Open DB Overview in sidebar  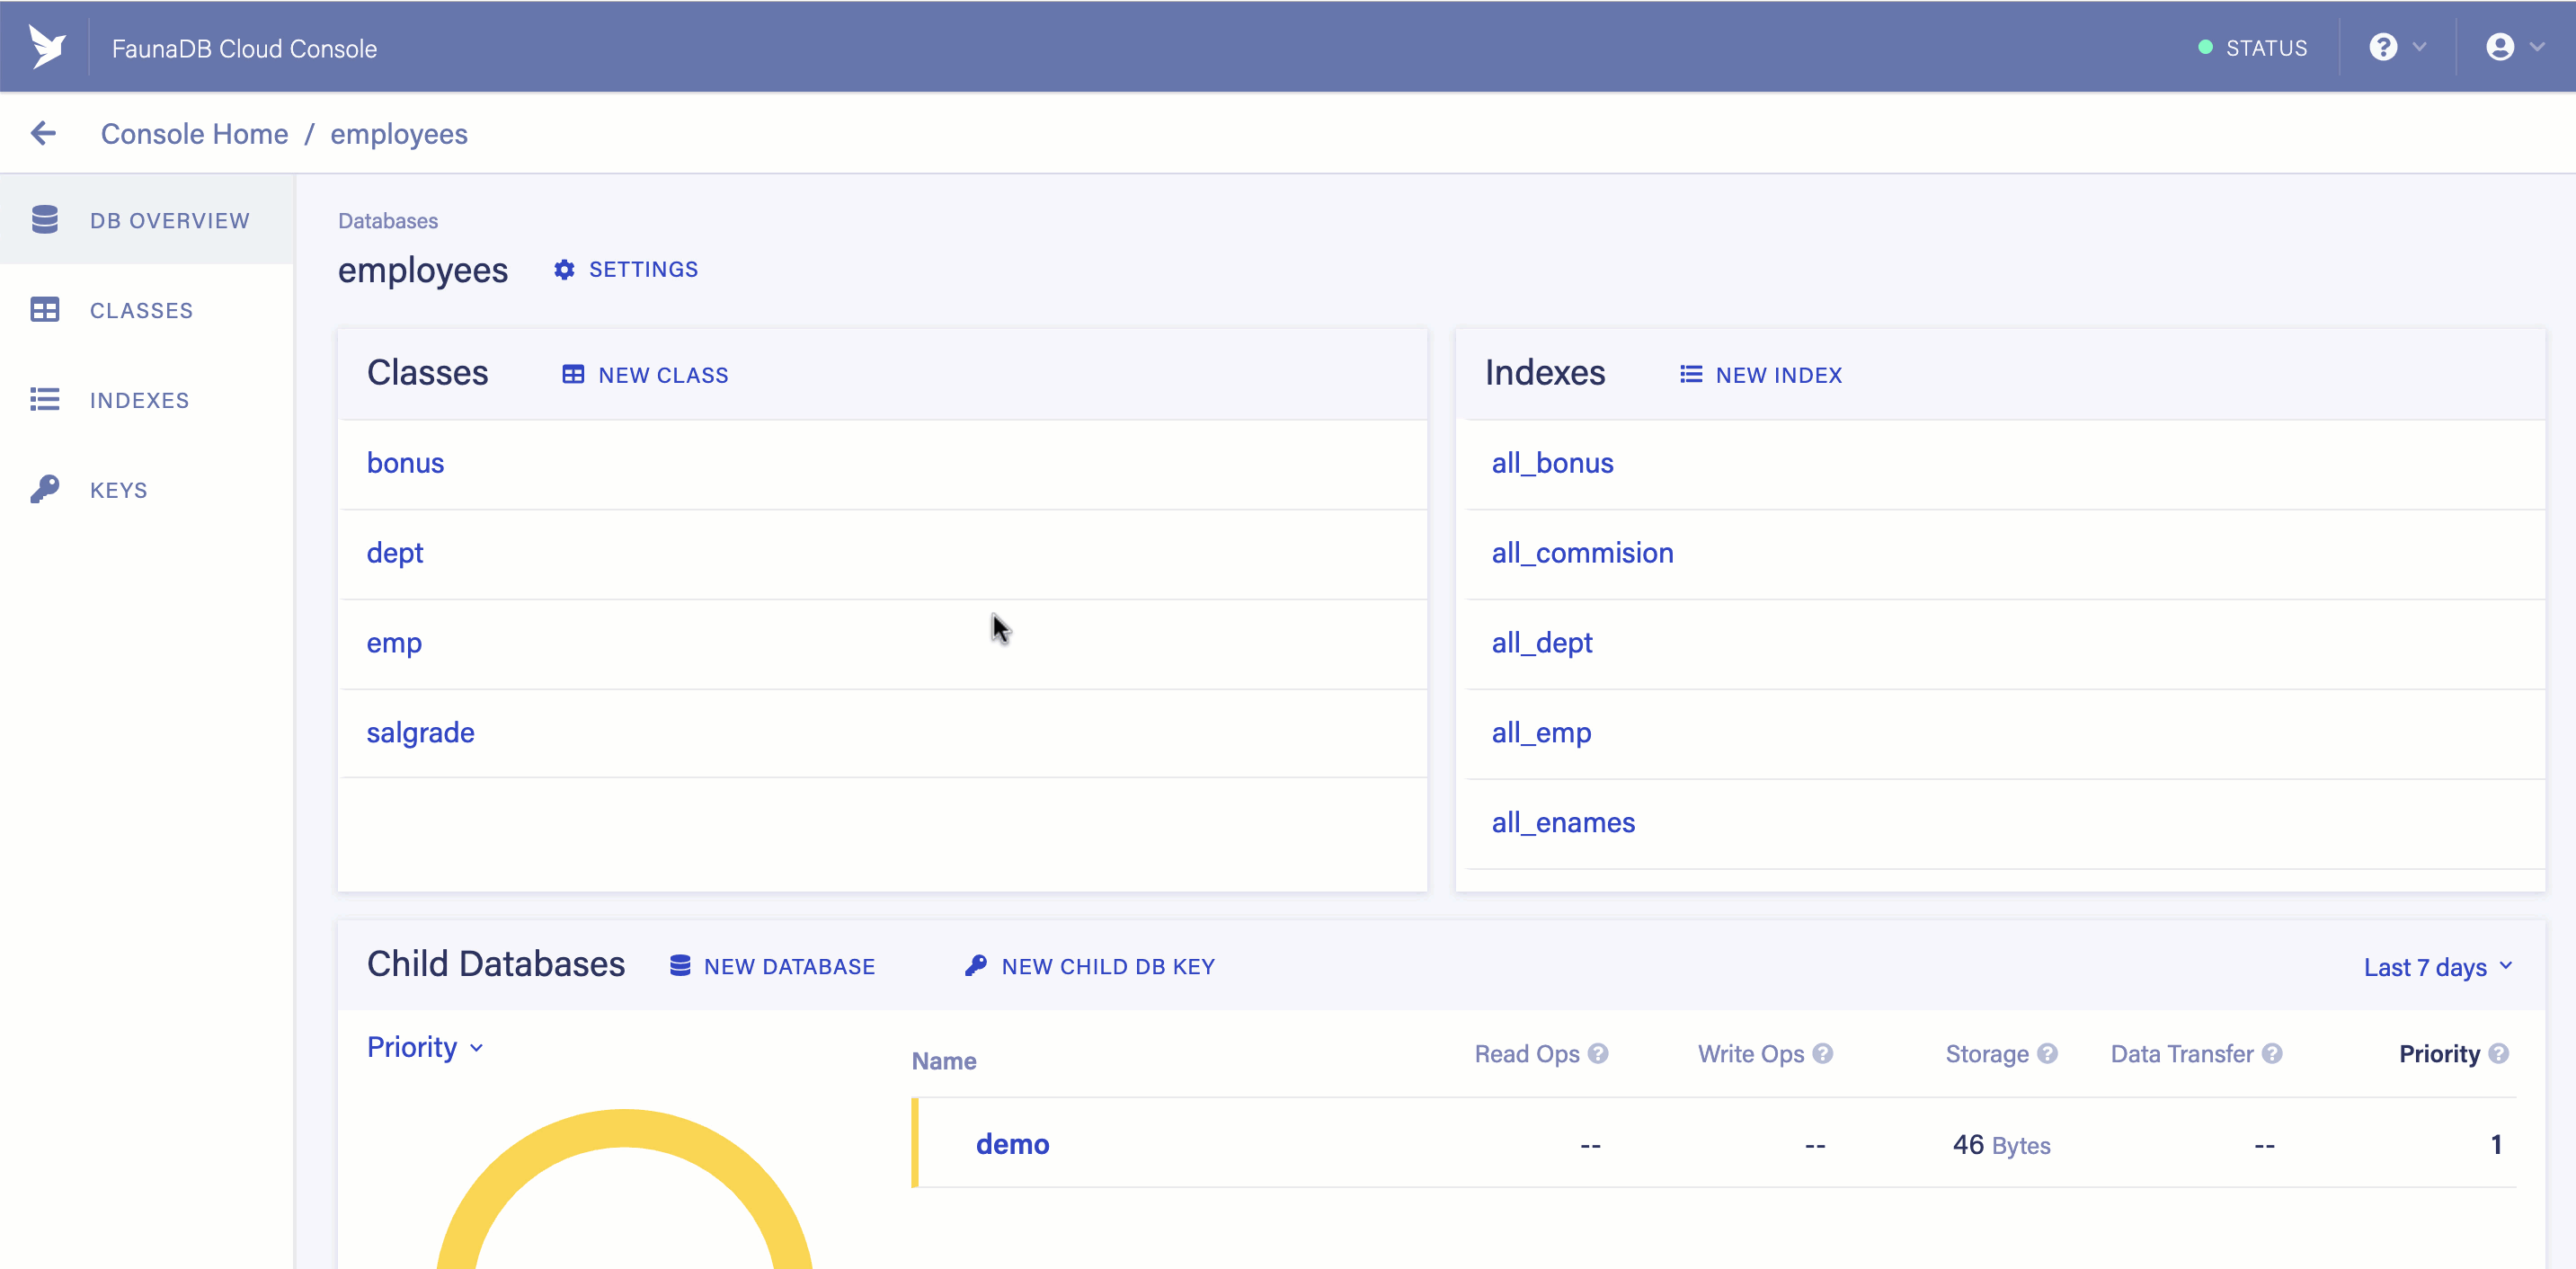tap(147, 220)
